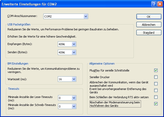Screen dimensions: 164x117
Task: Expand the Wartezeit (ms) dropdown
Action: (74, 79)
